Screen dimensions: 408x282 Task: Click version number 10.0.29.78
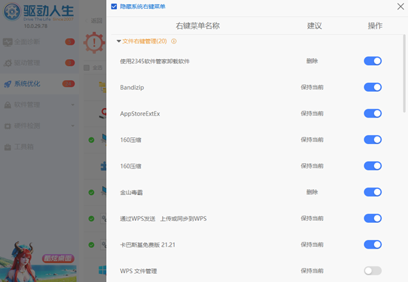click(35, 26)
